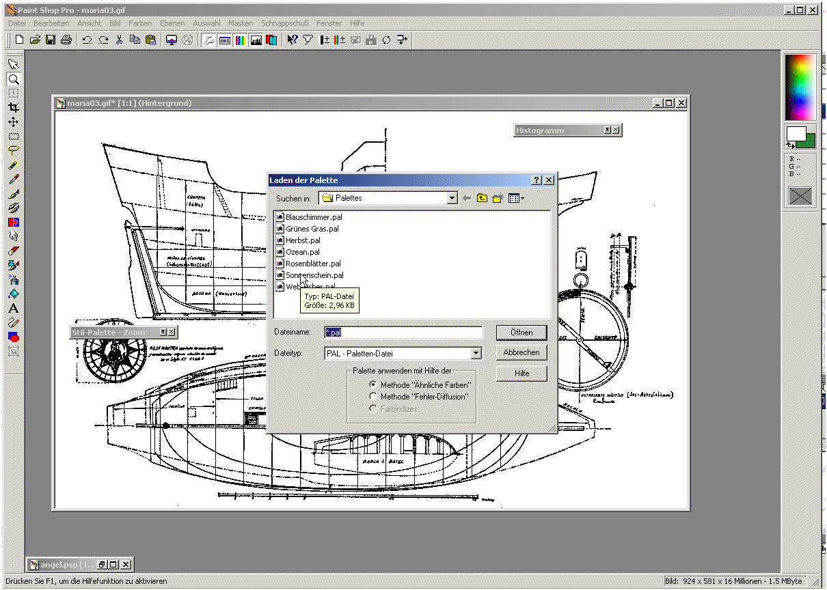Choose the "Fehler-Diffusion" method radio button
Screen dimensions: 827x590
click(x=373, y=396)
